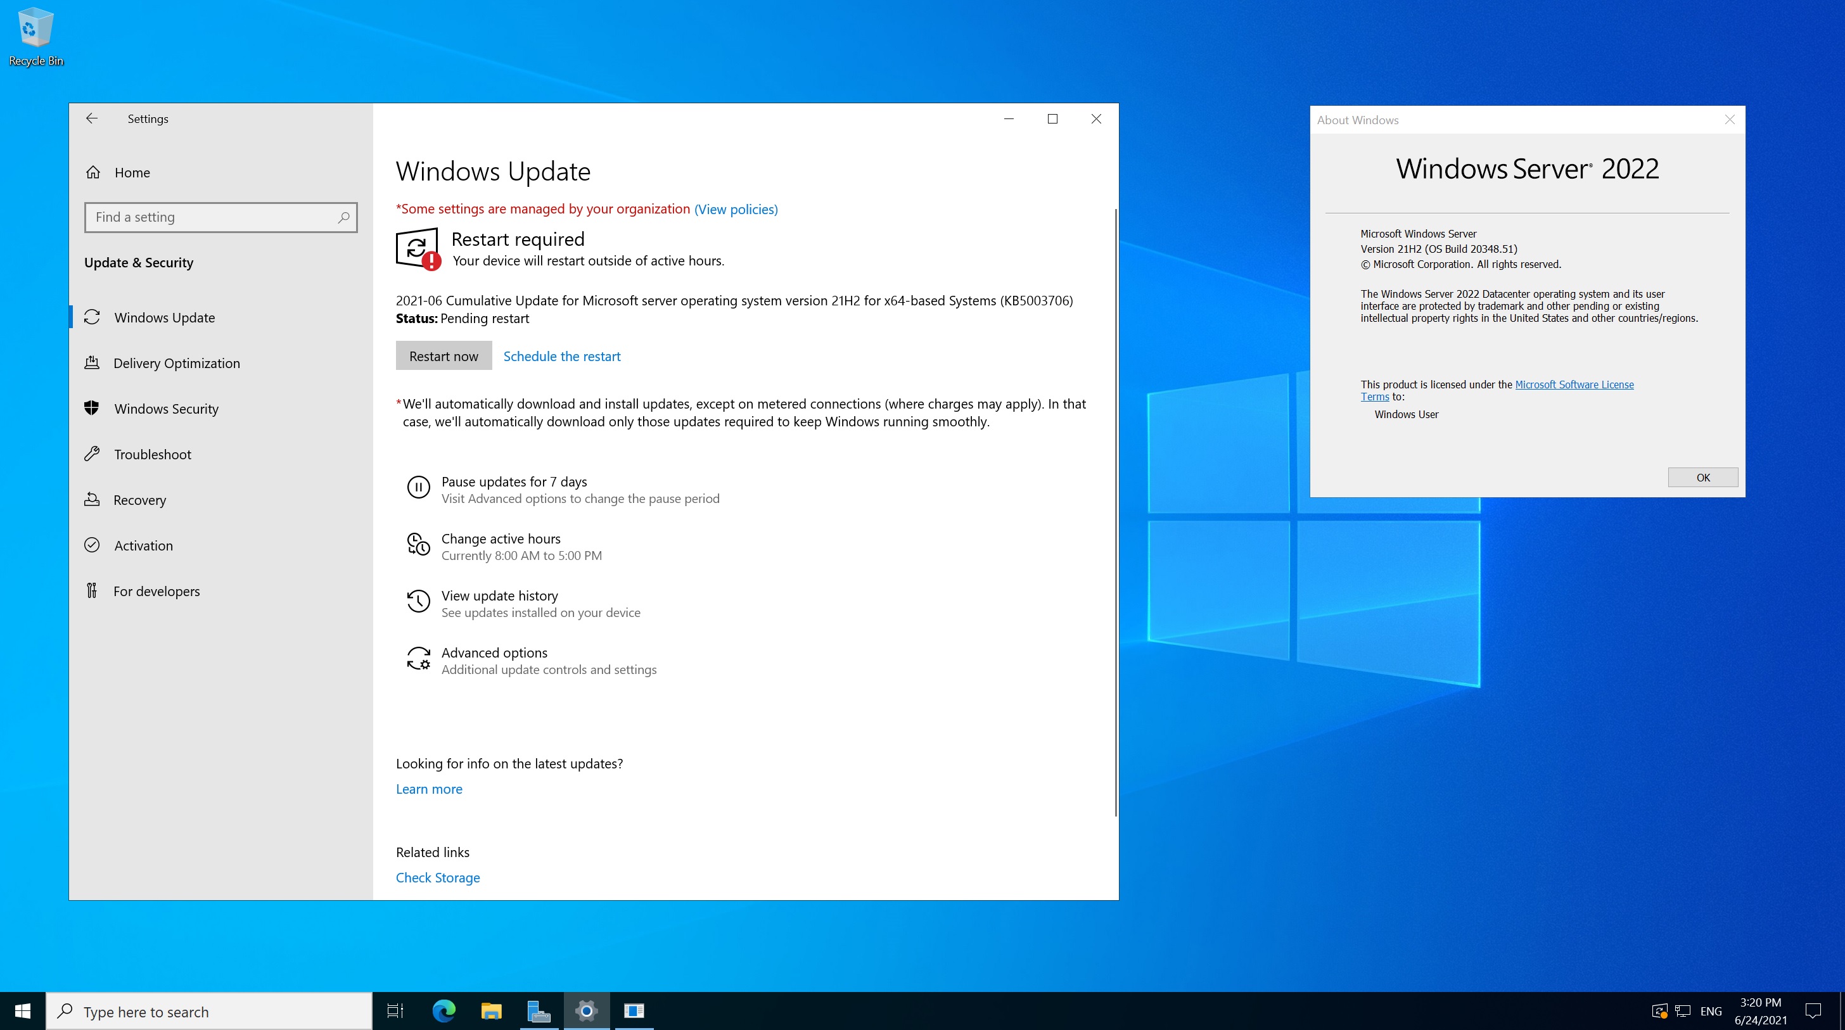Select the Windows Security shield icon
The height and width of the screenshot is (1030, 1845).
coord(92,407)
